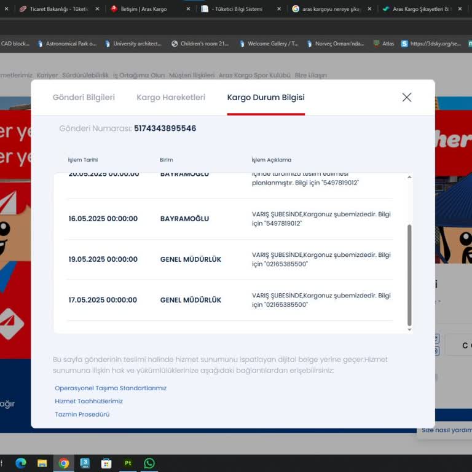Viewport: 472px width, 472px height.
Task: Select date 16.05.2025 00:00:00 cell
Action: coord(103,219)
